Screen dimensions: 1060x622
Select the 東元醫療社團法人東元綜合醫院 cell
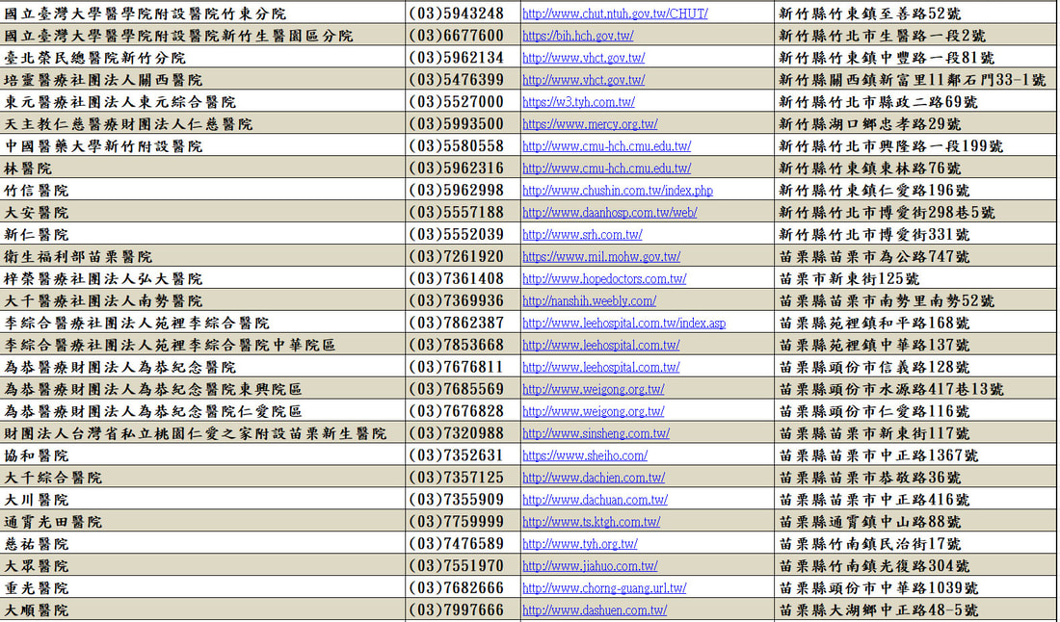(x=202, y=102)
